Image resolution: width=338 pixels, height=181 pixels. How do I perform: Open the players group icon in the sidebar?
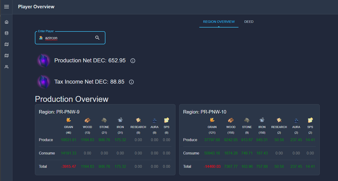pos(7,67)
